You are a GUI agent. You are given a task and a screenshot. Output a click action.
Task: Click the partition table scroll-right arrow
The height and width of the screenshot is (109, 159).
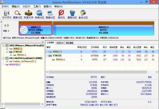click(x=157, y=72)
